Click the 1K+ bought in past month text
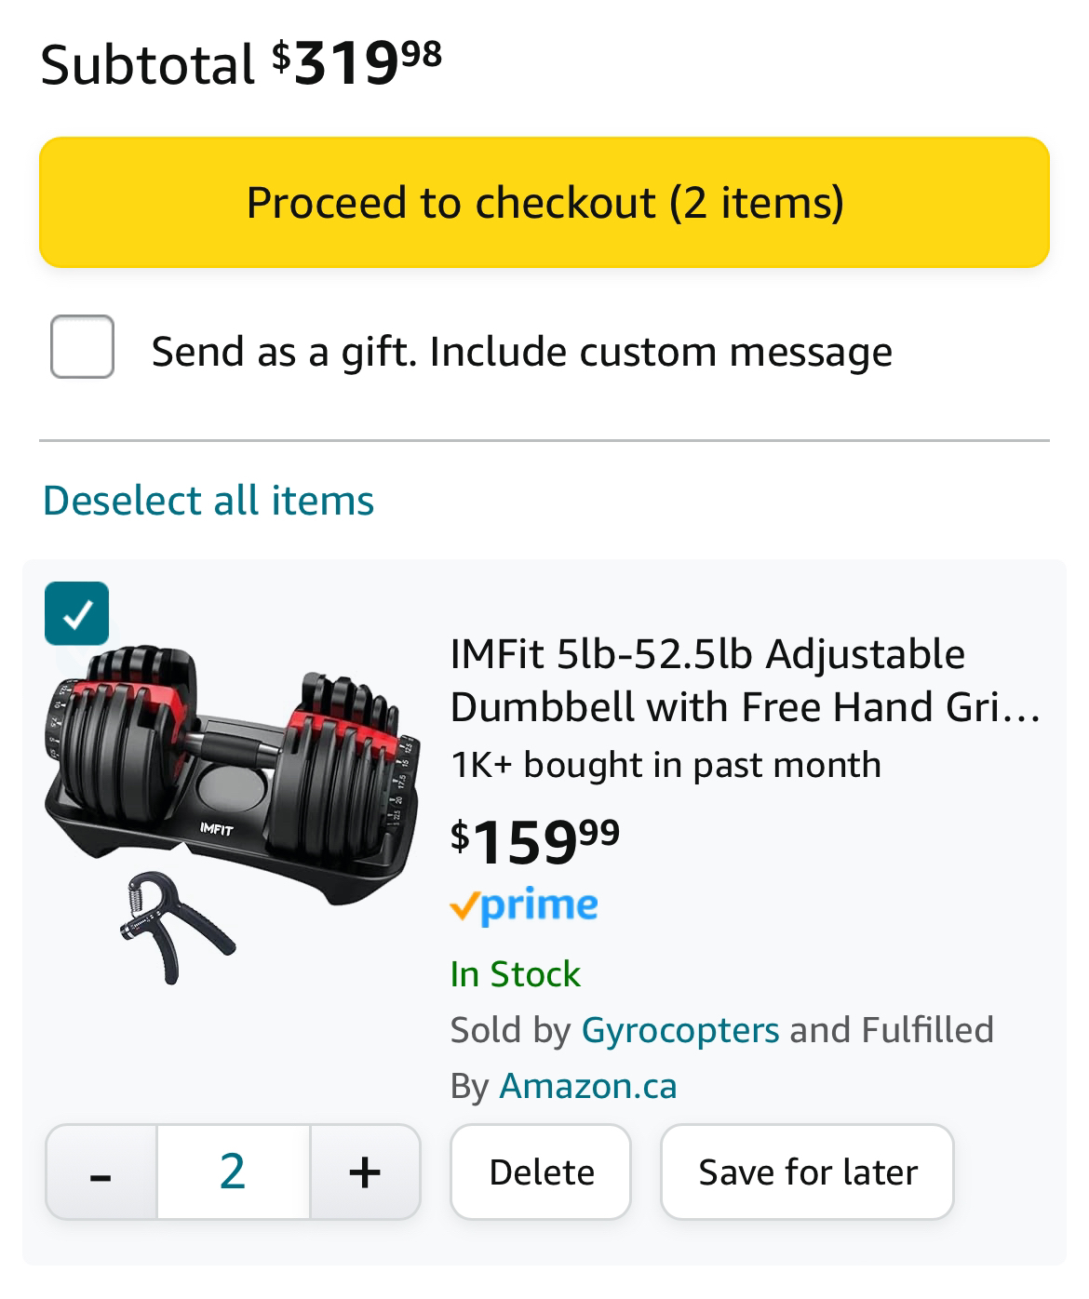 (665, 766)
